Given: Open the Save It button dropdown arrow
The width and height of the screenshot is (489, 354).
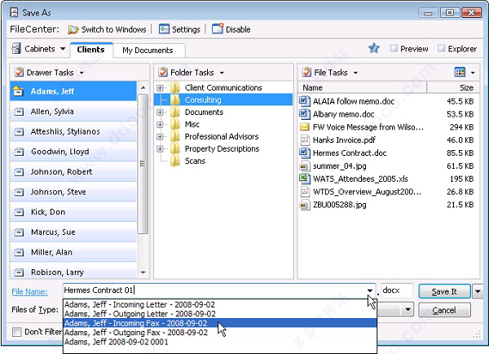Looking at the screenshot, I should [x=478, y=291].
